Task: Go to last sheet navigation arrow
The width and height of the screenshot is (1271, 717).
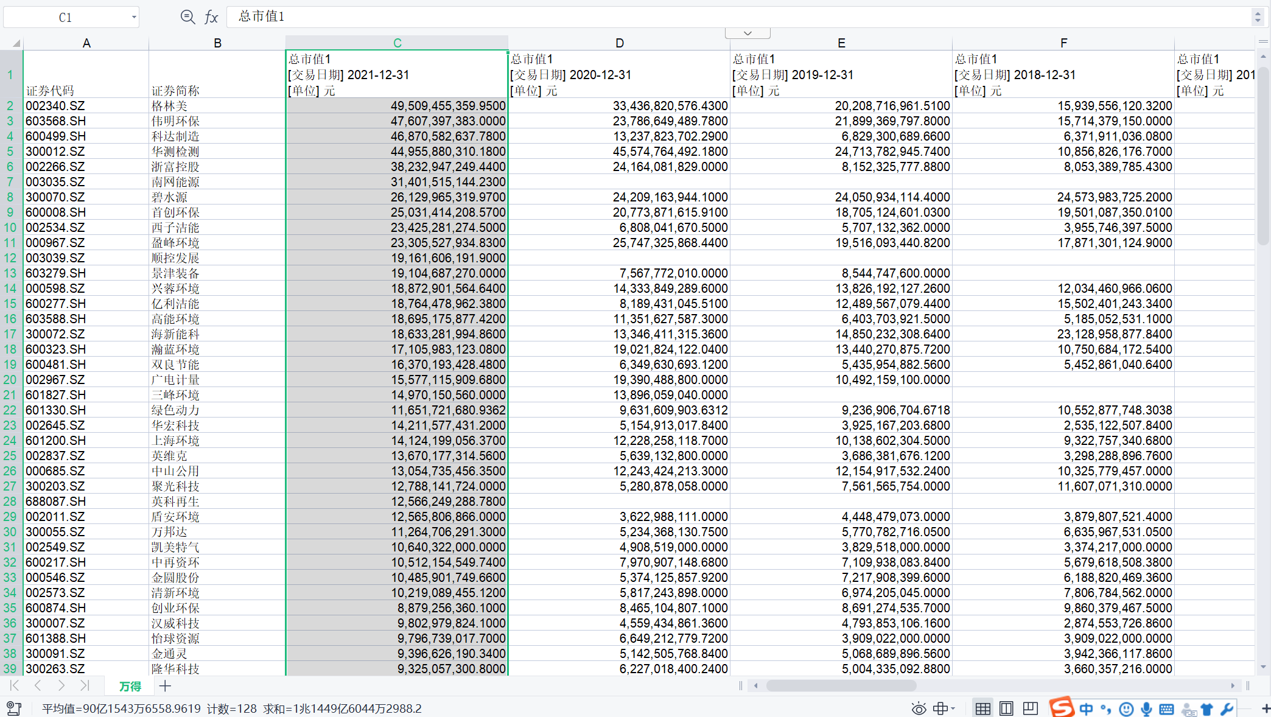Action: (85, 685)
